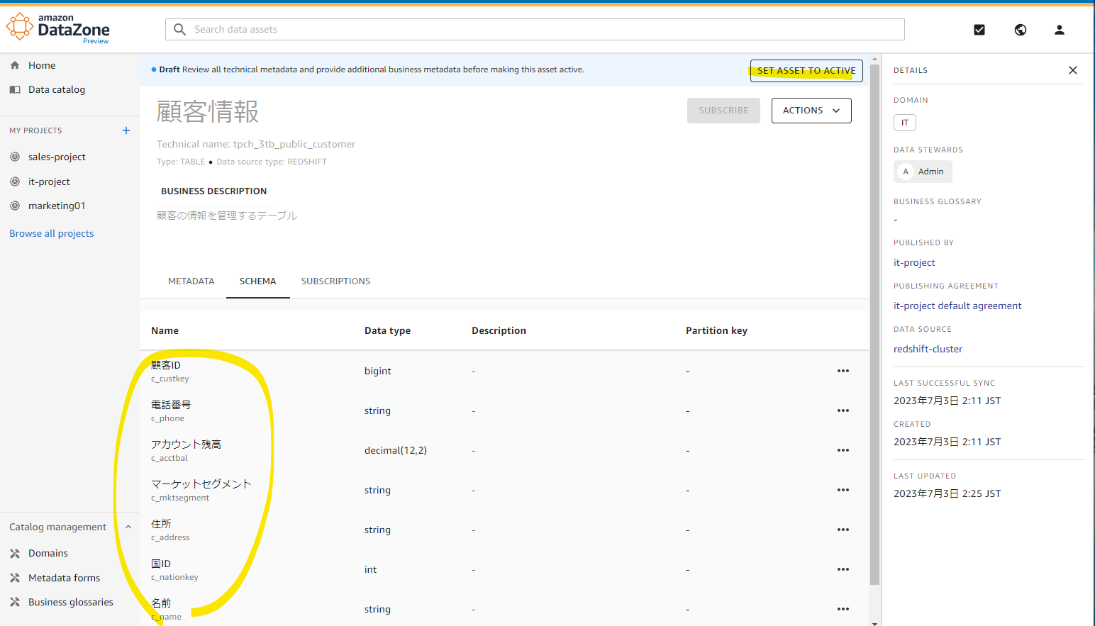
Task: Open more options for アカウント残高 row
Action: pos(843,450)
